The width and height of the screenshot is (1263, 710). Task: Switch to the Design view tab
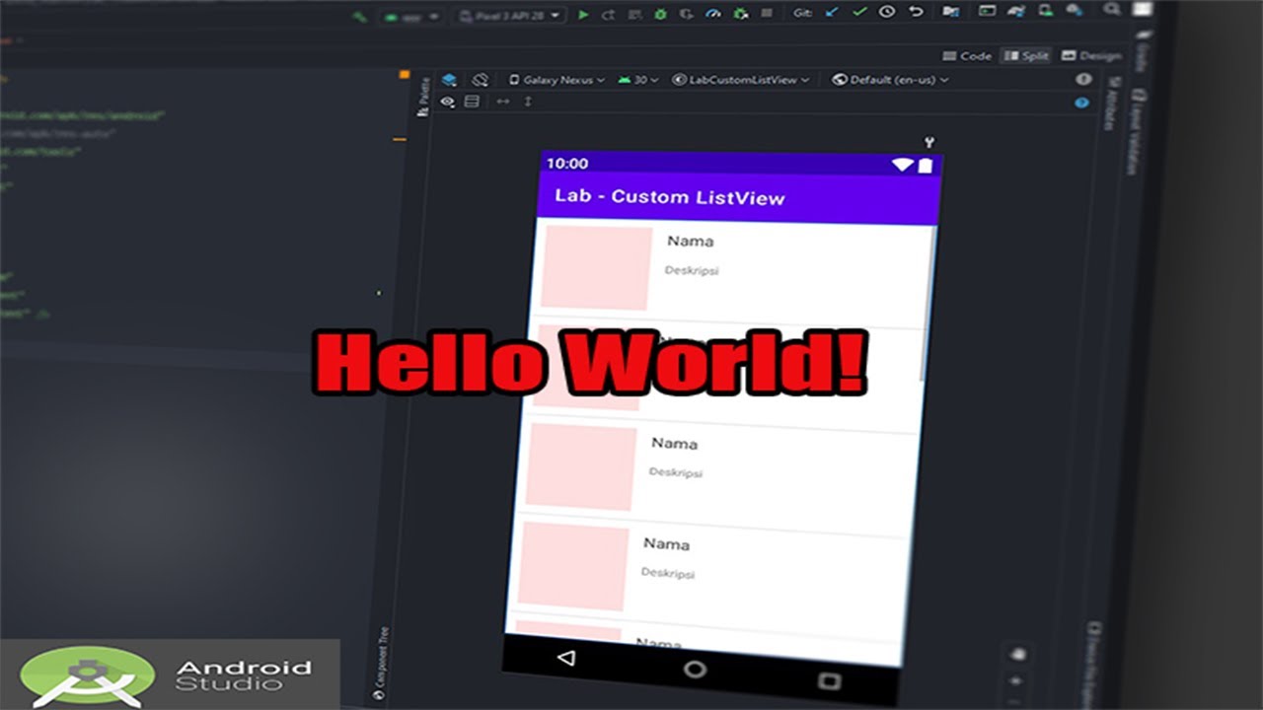coord(1091,56)
